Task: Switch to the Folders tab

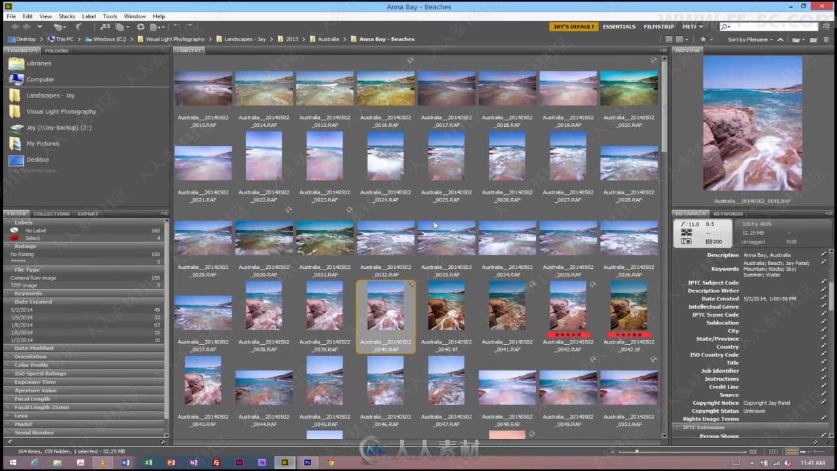Action: click(56, 50)
